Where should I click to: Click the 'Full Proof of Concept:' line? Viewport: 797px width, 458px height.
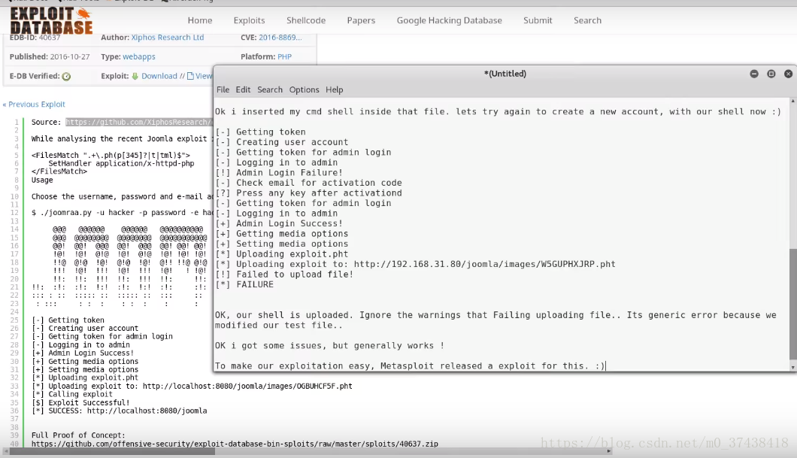78,435
